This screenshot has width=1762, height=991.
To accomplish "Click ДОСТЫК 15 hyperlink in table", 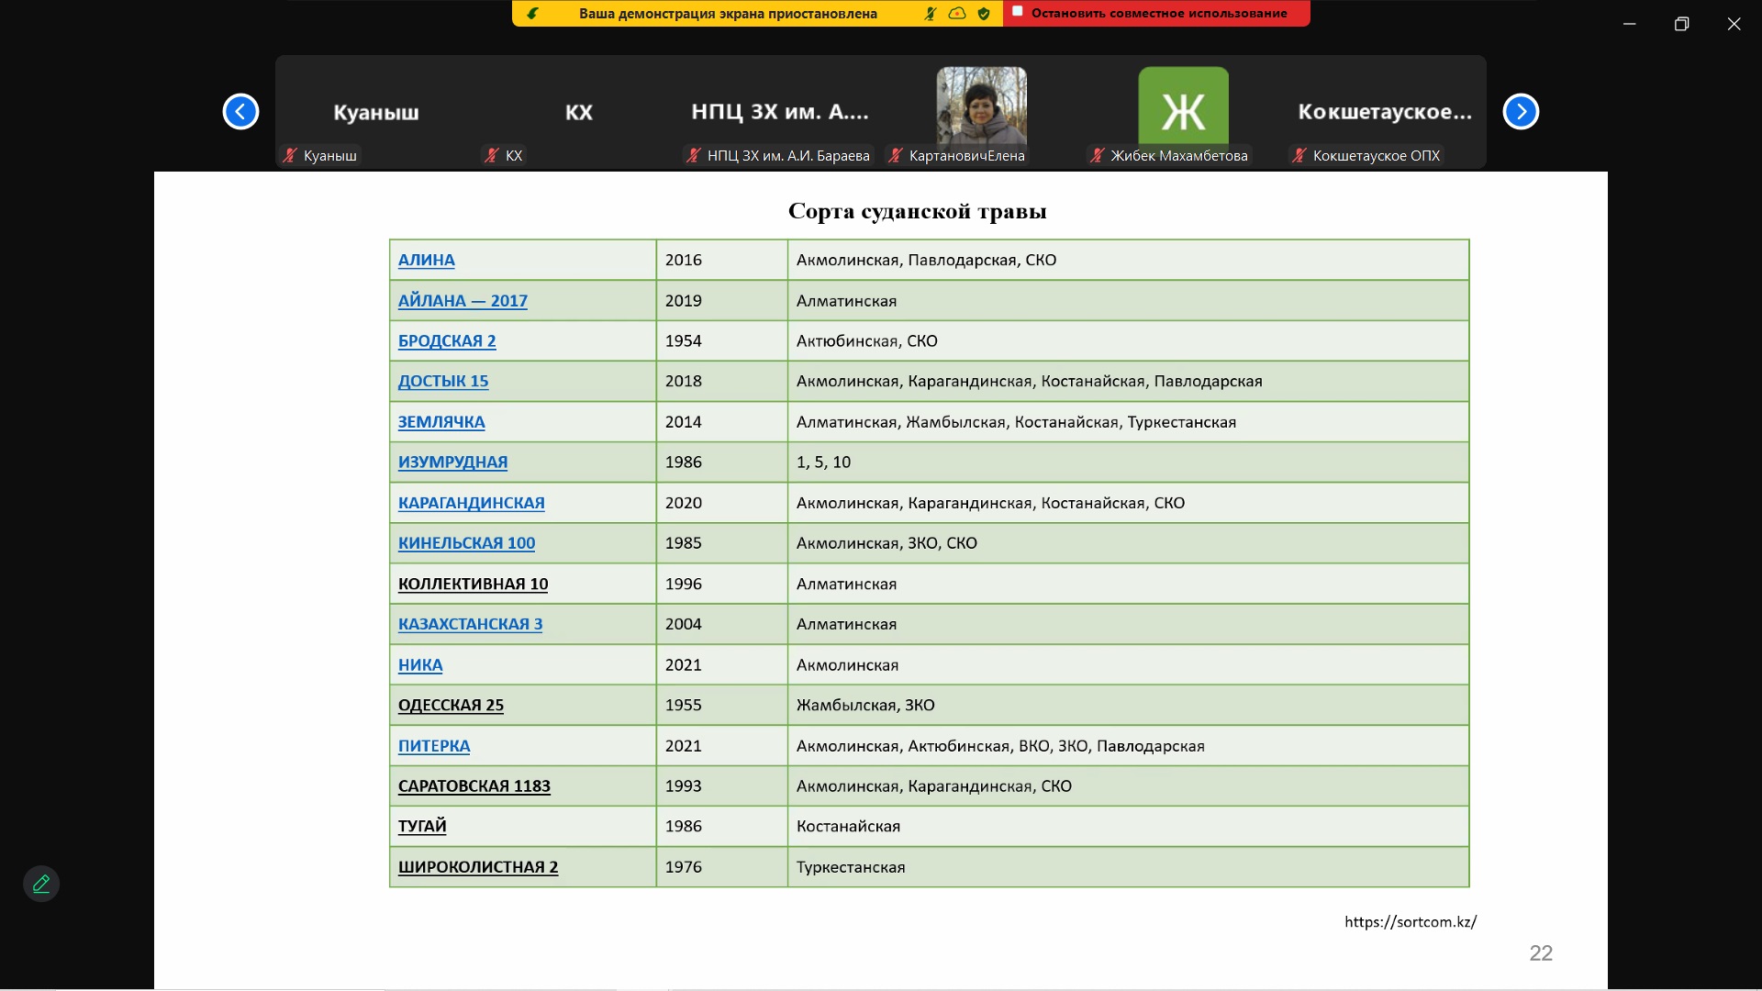I will pyautogui.click(x=442, y=381).
